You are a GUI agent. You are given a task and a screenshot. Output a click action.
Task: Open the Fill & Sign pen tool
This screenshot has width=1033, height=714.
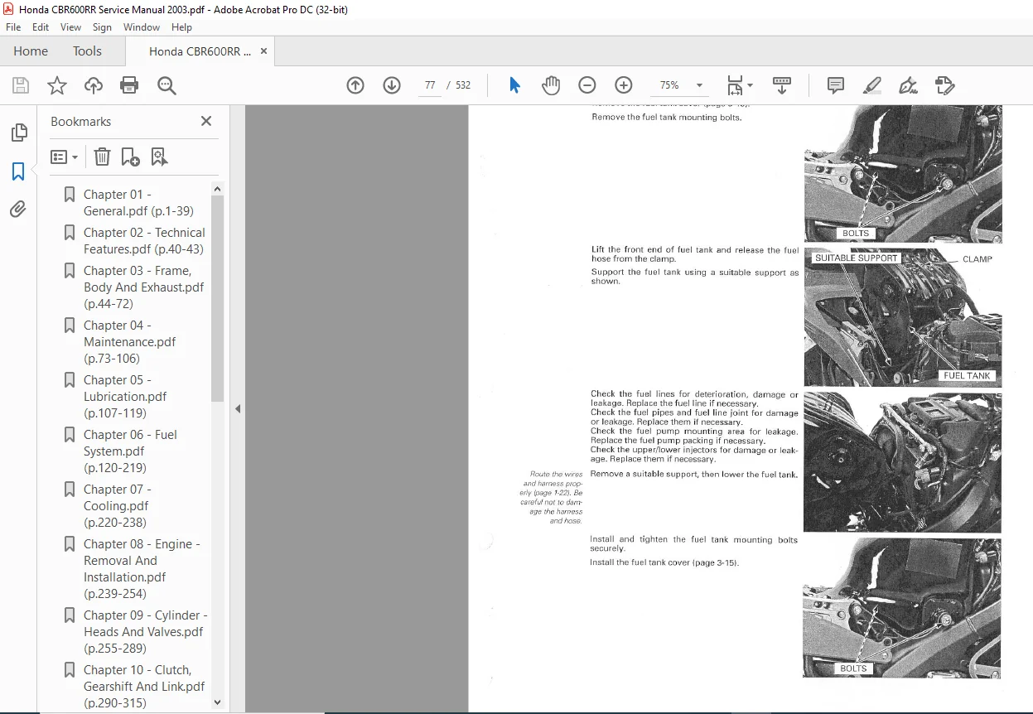coord(908,85)
